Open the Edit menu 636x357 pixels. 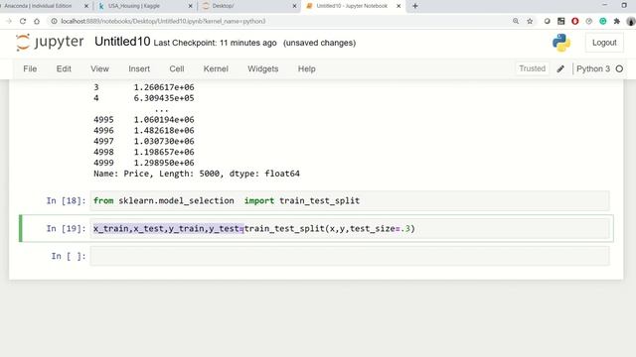point(64,68)
